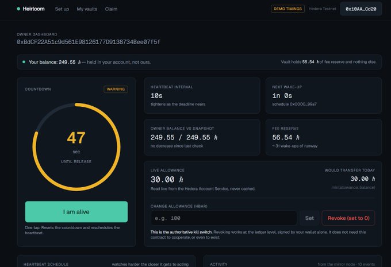Click the Fee Reserve 56.54 value
Screen dimensions: 391x267
tap(286, 137)
